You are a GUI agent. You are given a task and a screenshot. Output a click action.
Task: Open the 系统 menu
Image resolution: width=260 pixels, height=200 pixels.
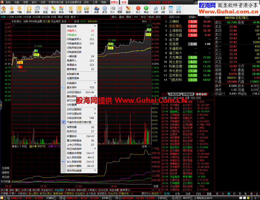8,2
